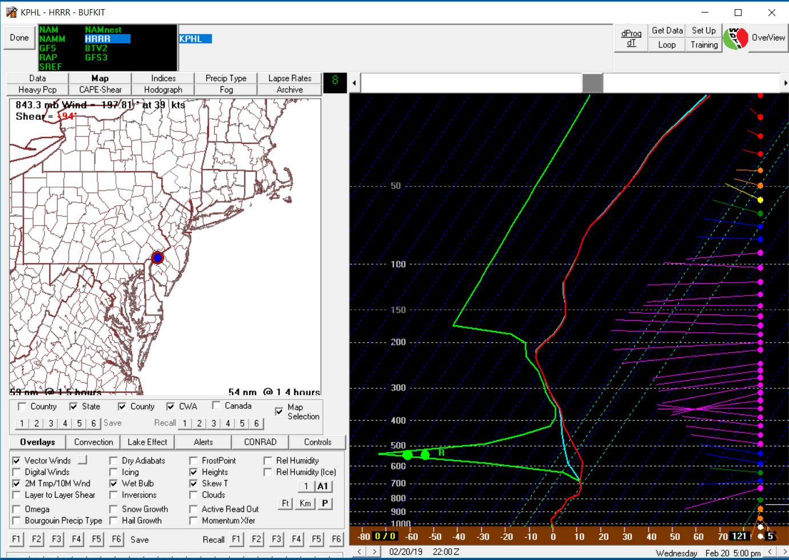Start the Loop animation
The image size is (789, 560).
667,45
